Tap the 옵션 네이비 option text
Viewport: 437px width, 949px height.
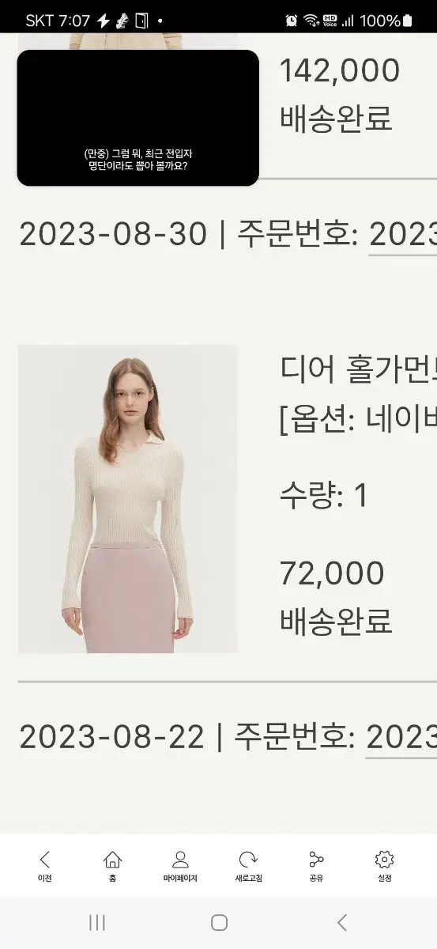[358, 419]
